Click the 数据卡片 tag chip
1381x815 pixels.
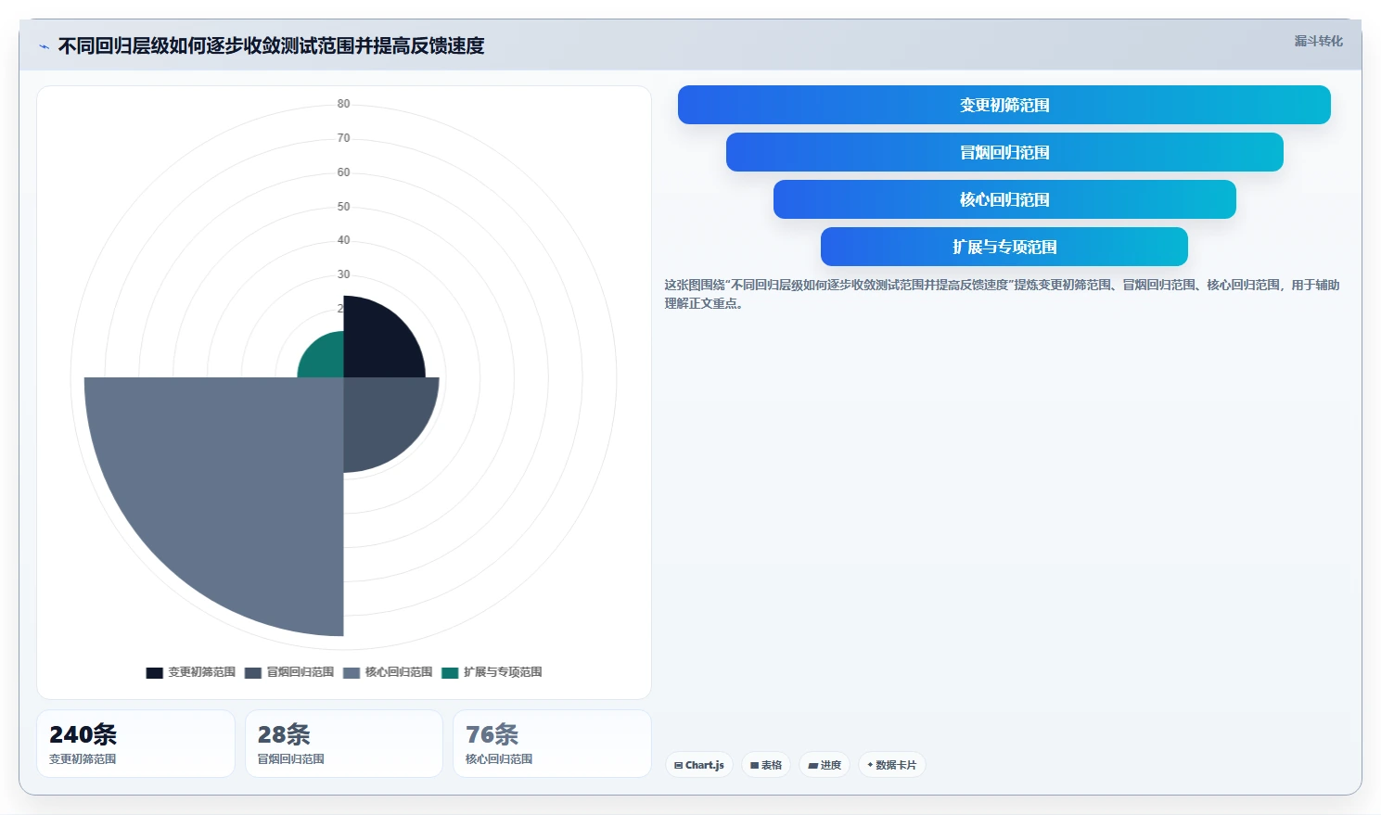(891, 765)
